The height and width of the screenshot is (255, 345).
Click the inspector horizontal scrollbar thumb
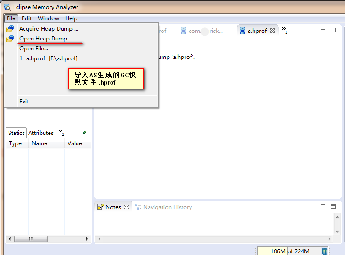coord(31,239)
